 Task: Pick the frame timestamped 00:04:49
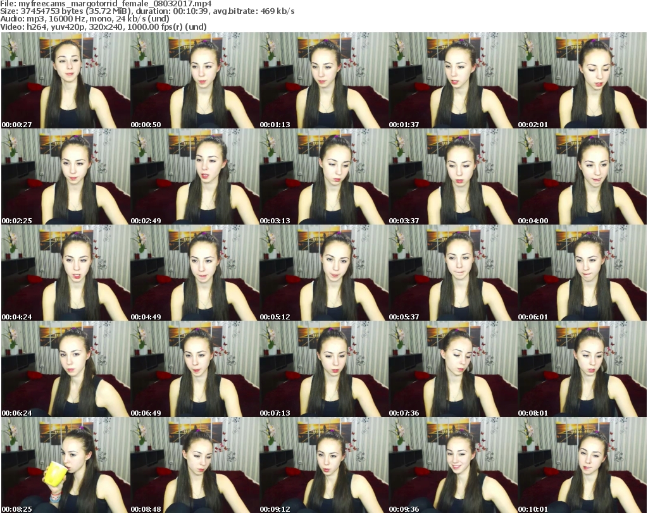pos(195,273)
